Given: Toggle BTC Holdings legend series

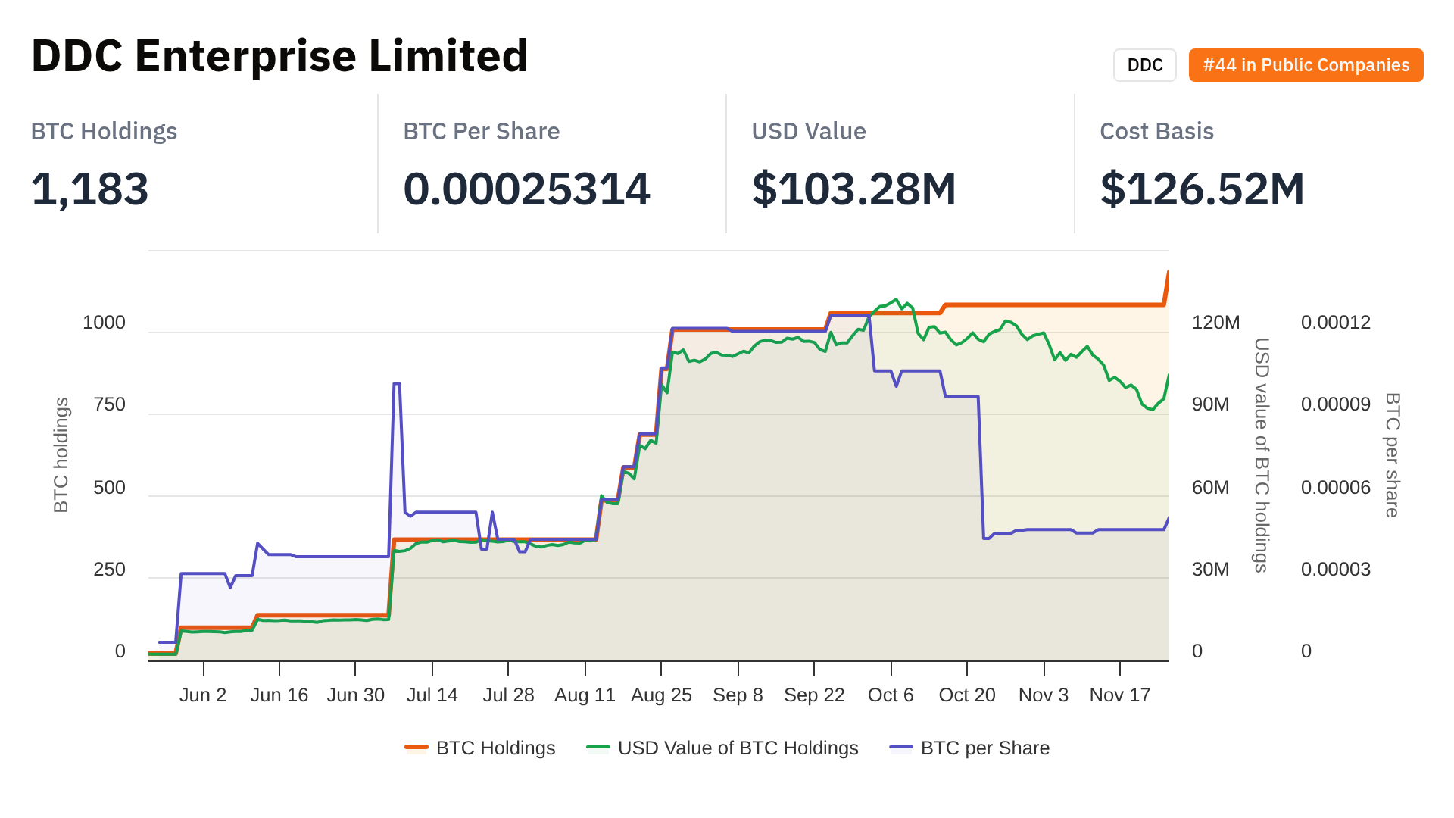Looking at the screenshot, I should click(x=495, y=748).
